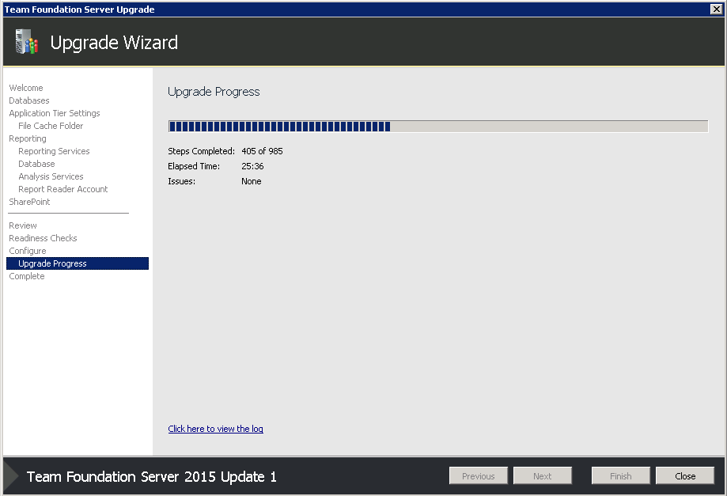Select the Database sub-step under Reporting
The height and width of the screenshot is (496, 727).
pos(36,164)
